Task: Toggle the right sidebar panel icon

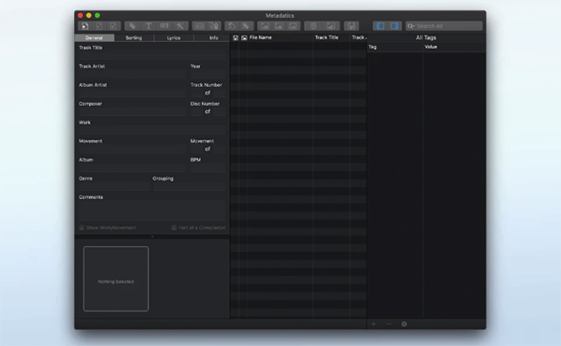Action: [395, 26]
